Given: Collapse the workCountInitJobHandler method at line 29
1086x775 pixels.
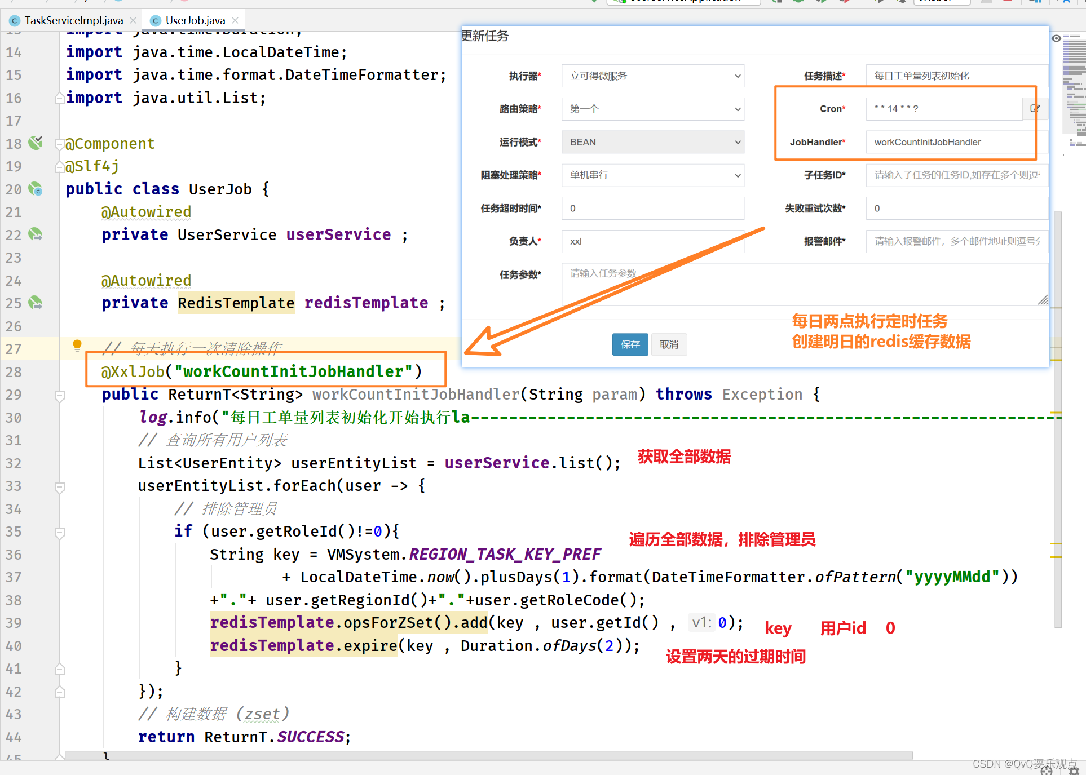Looking at the screenshot, I should click(59, 396).
